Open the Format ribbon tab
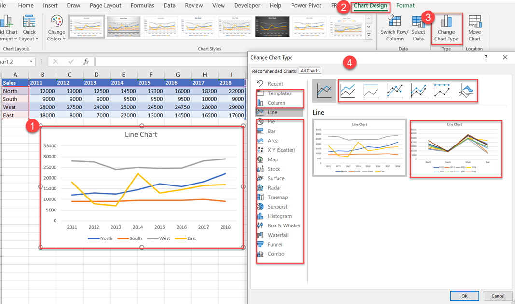The width and height of the screenshot is (515, 304). pos(405,6)
